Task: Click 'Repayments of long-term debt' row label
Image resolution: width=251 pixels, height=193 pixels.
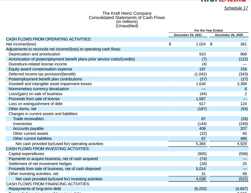Action: pyautogui.click(x=35, y=189)
